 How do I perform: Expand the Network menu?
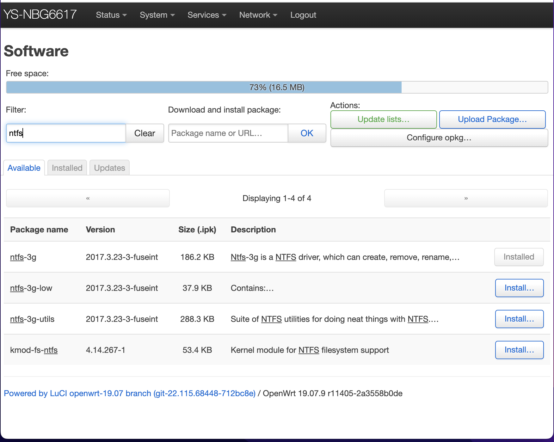[258, 15]
